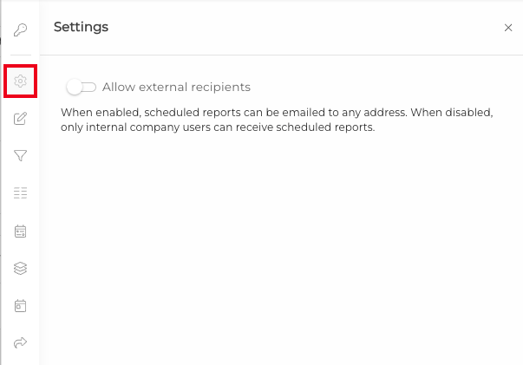Click the Settings panel heading
Viewport: 523px width, 365px height.
(x=81, y=27)
